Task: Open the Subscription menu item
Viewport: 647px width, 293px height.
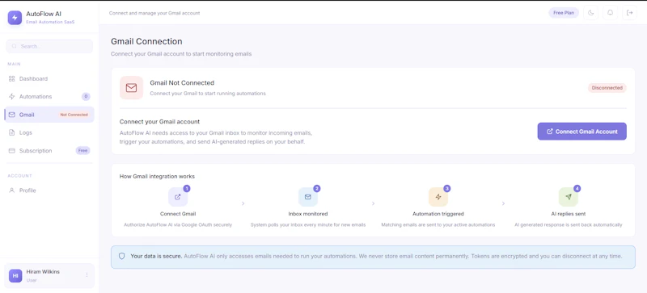Action: (x=49, y=151)
